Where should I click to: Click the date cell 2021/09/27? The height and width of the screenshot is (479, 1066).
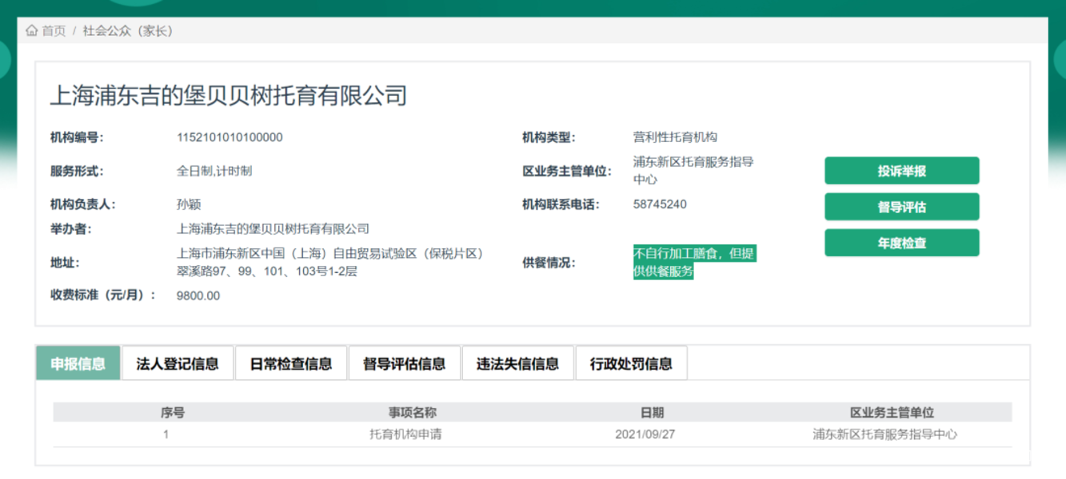[645, 435]
